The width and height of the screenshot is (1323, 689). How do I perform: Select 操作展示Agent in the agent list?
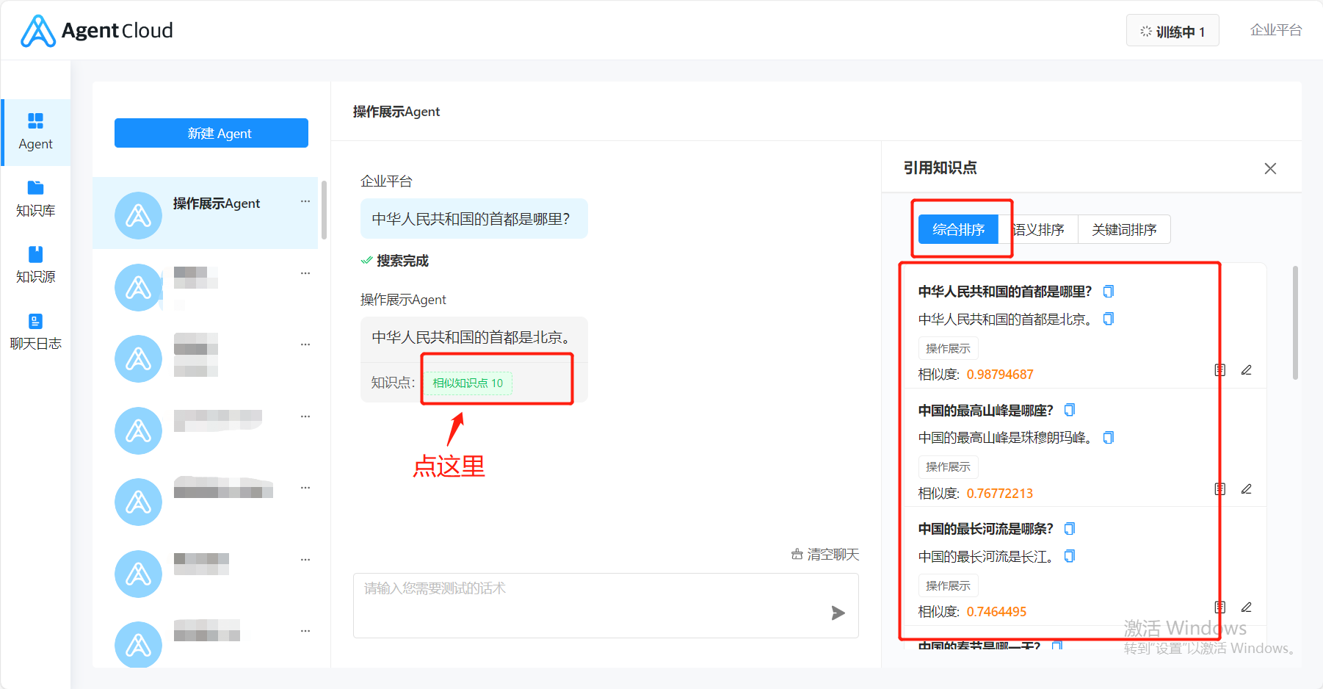tap(206, 213)
